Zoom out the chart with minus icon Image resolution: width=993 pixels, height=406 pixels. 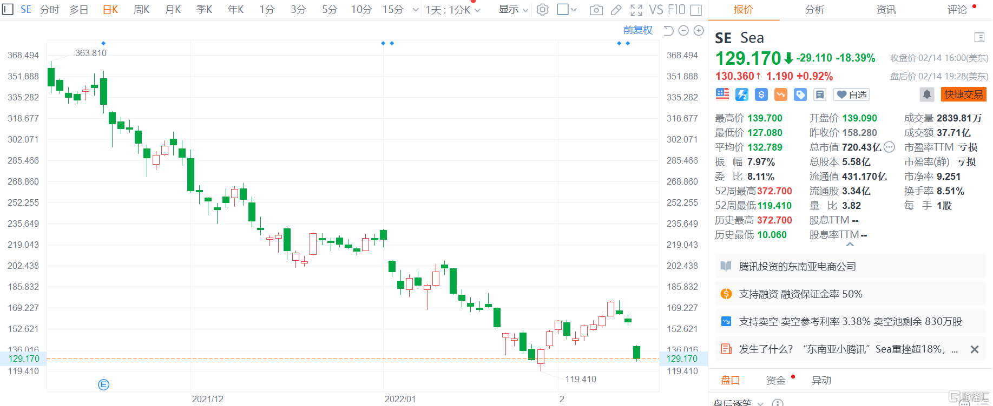(x=683, y=30)
